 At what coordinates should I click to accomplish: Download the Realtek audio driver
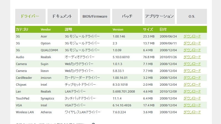[192, 57]
